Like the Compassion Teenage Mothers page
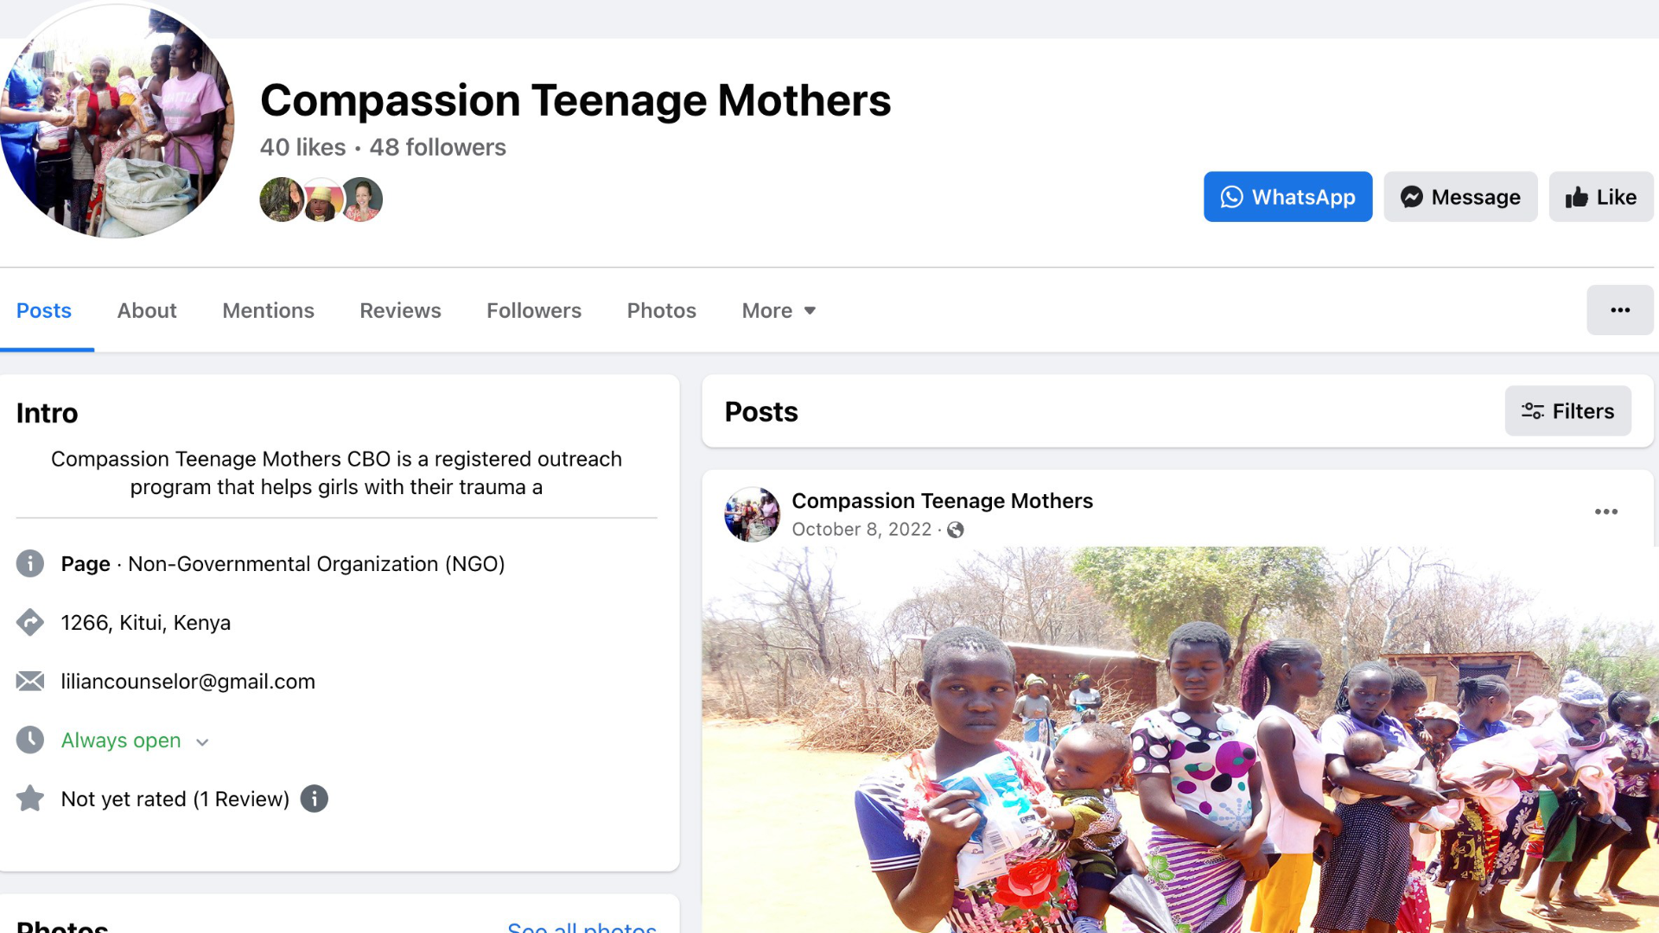 click(1601, 197)
